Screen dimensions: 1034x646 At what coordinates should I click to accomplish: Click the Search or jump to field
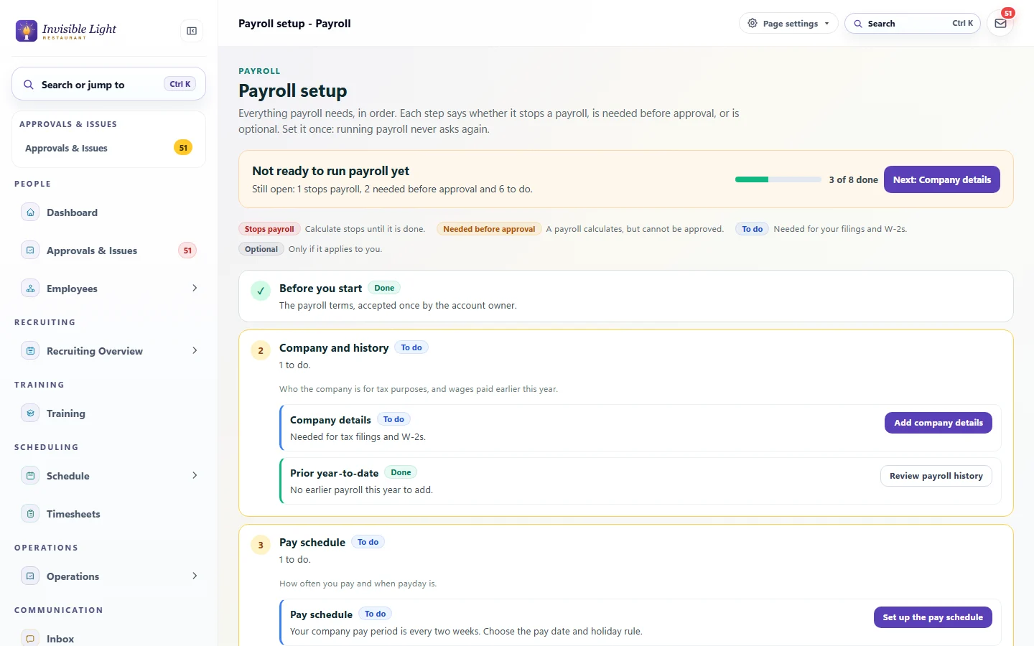(x=108, y=85)
